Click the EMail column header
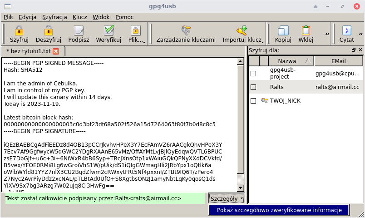This screenshot has height=218, width=365. tap(339, 61)
